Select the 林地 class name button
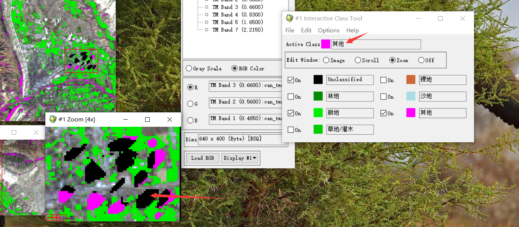Screen dimensions: 519x227 [x=350, y=96]
